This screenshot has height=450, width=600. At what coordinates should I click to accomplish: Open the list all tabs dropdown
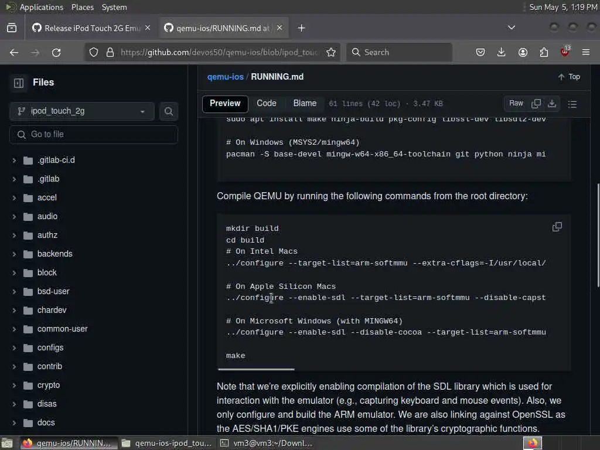511,28
